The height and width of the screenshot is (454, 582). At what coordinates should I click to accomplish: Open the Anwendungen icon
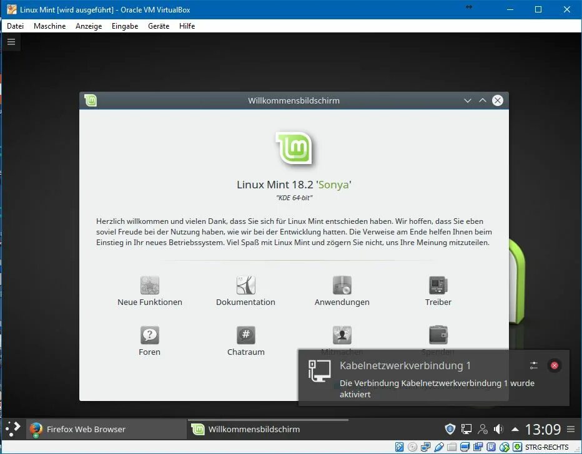click(342, 285)
